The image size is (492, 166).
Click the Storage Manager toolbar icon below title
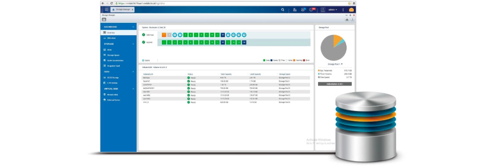click(x=104, y=19)
